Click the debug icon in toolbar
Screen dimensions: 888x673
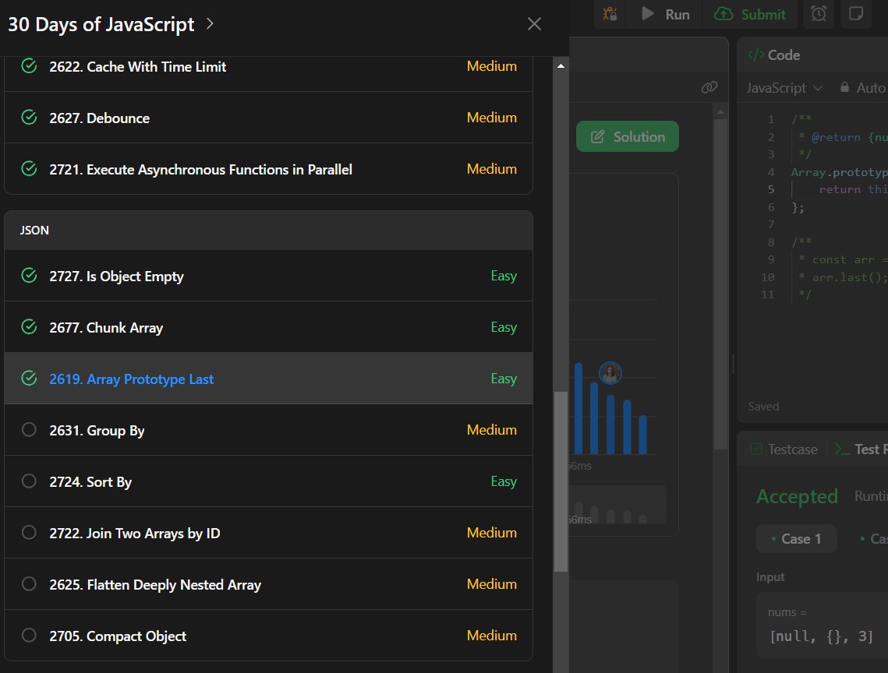click(x=610, y=13)
